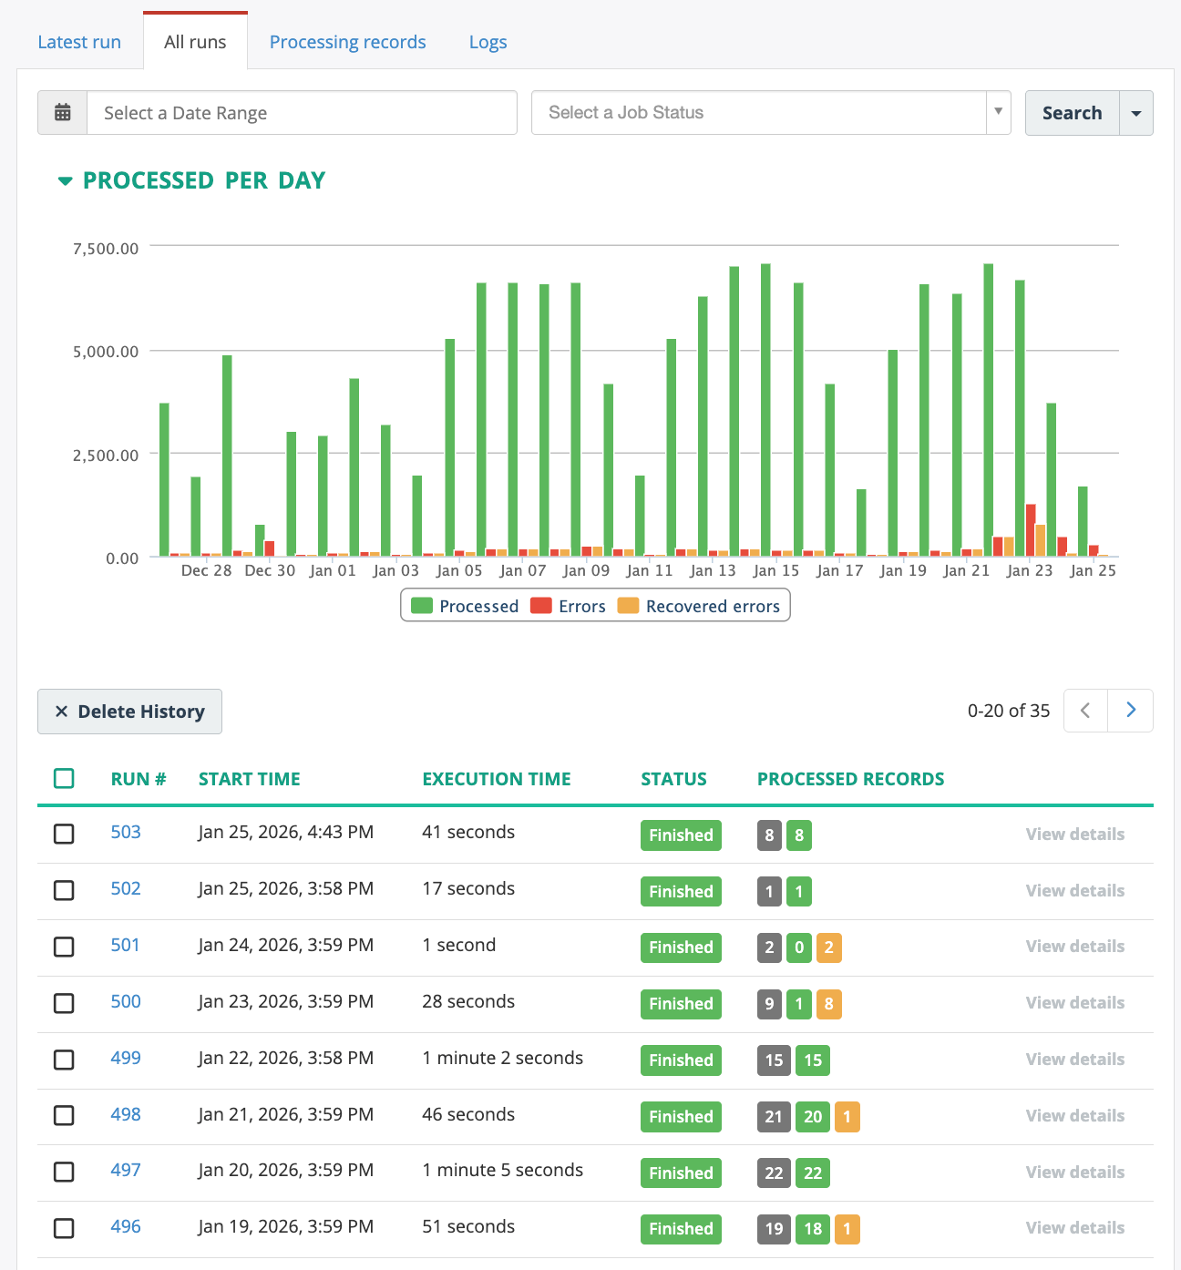This screenshot has width=1181, height=1270.
Task: Click green processed badge for run 503
Action: click(799, 835)
